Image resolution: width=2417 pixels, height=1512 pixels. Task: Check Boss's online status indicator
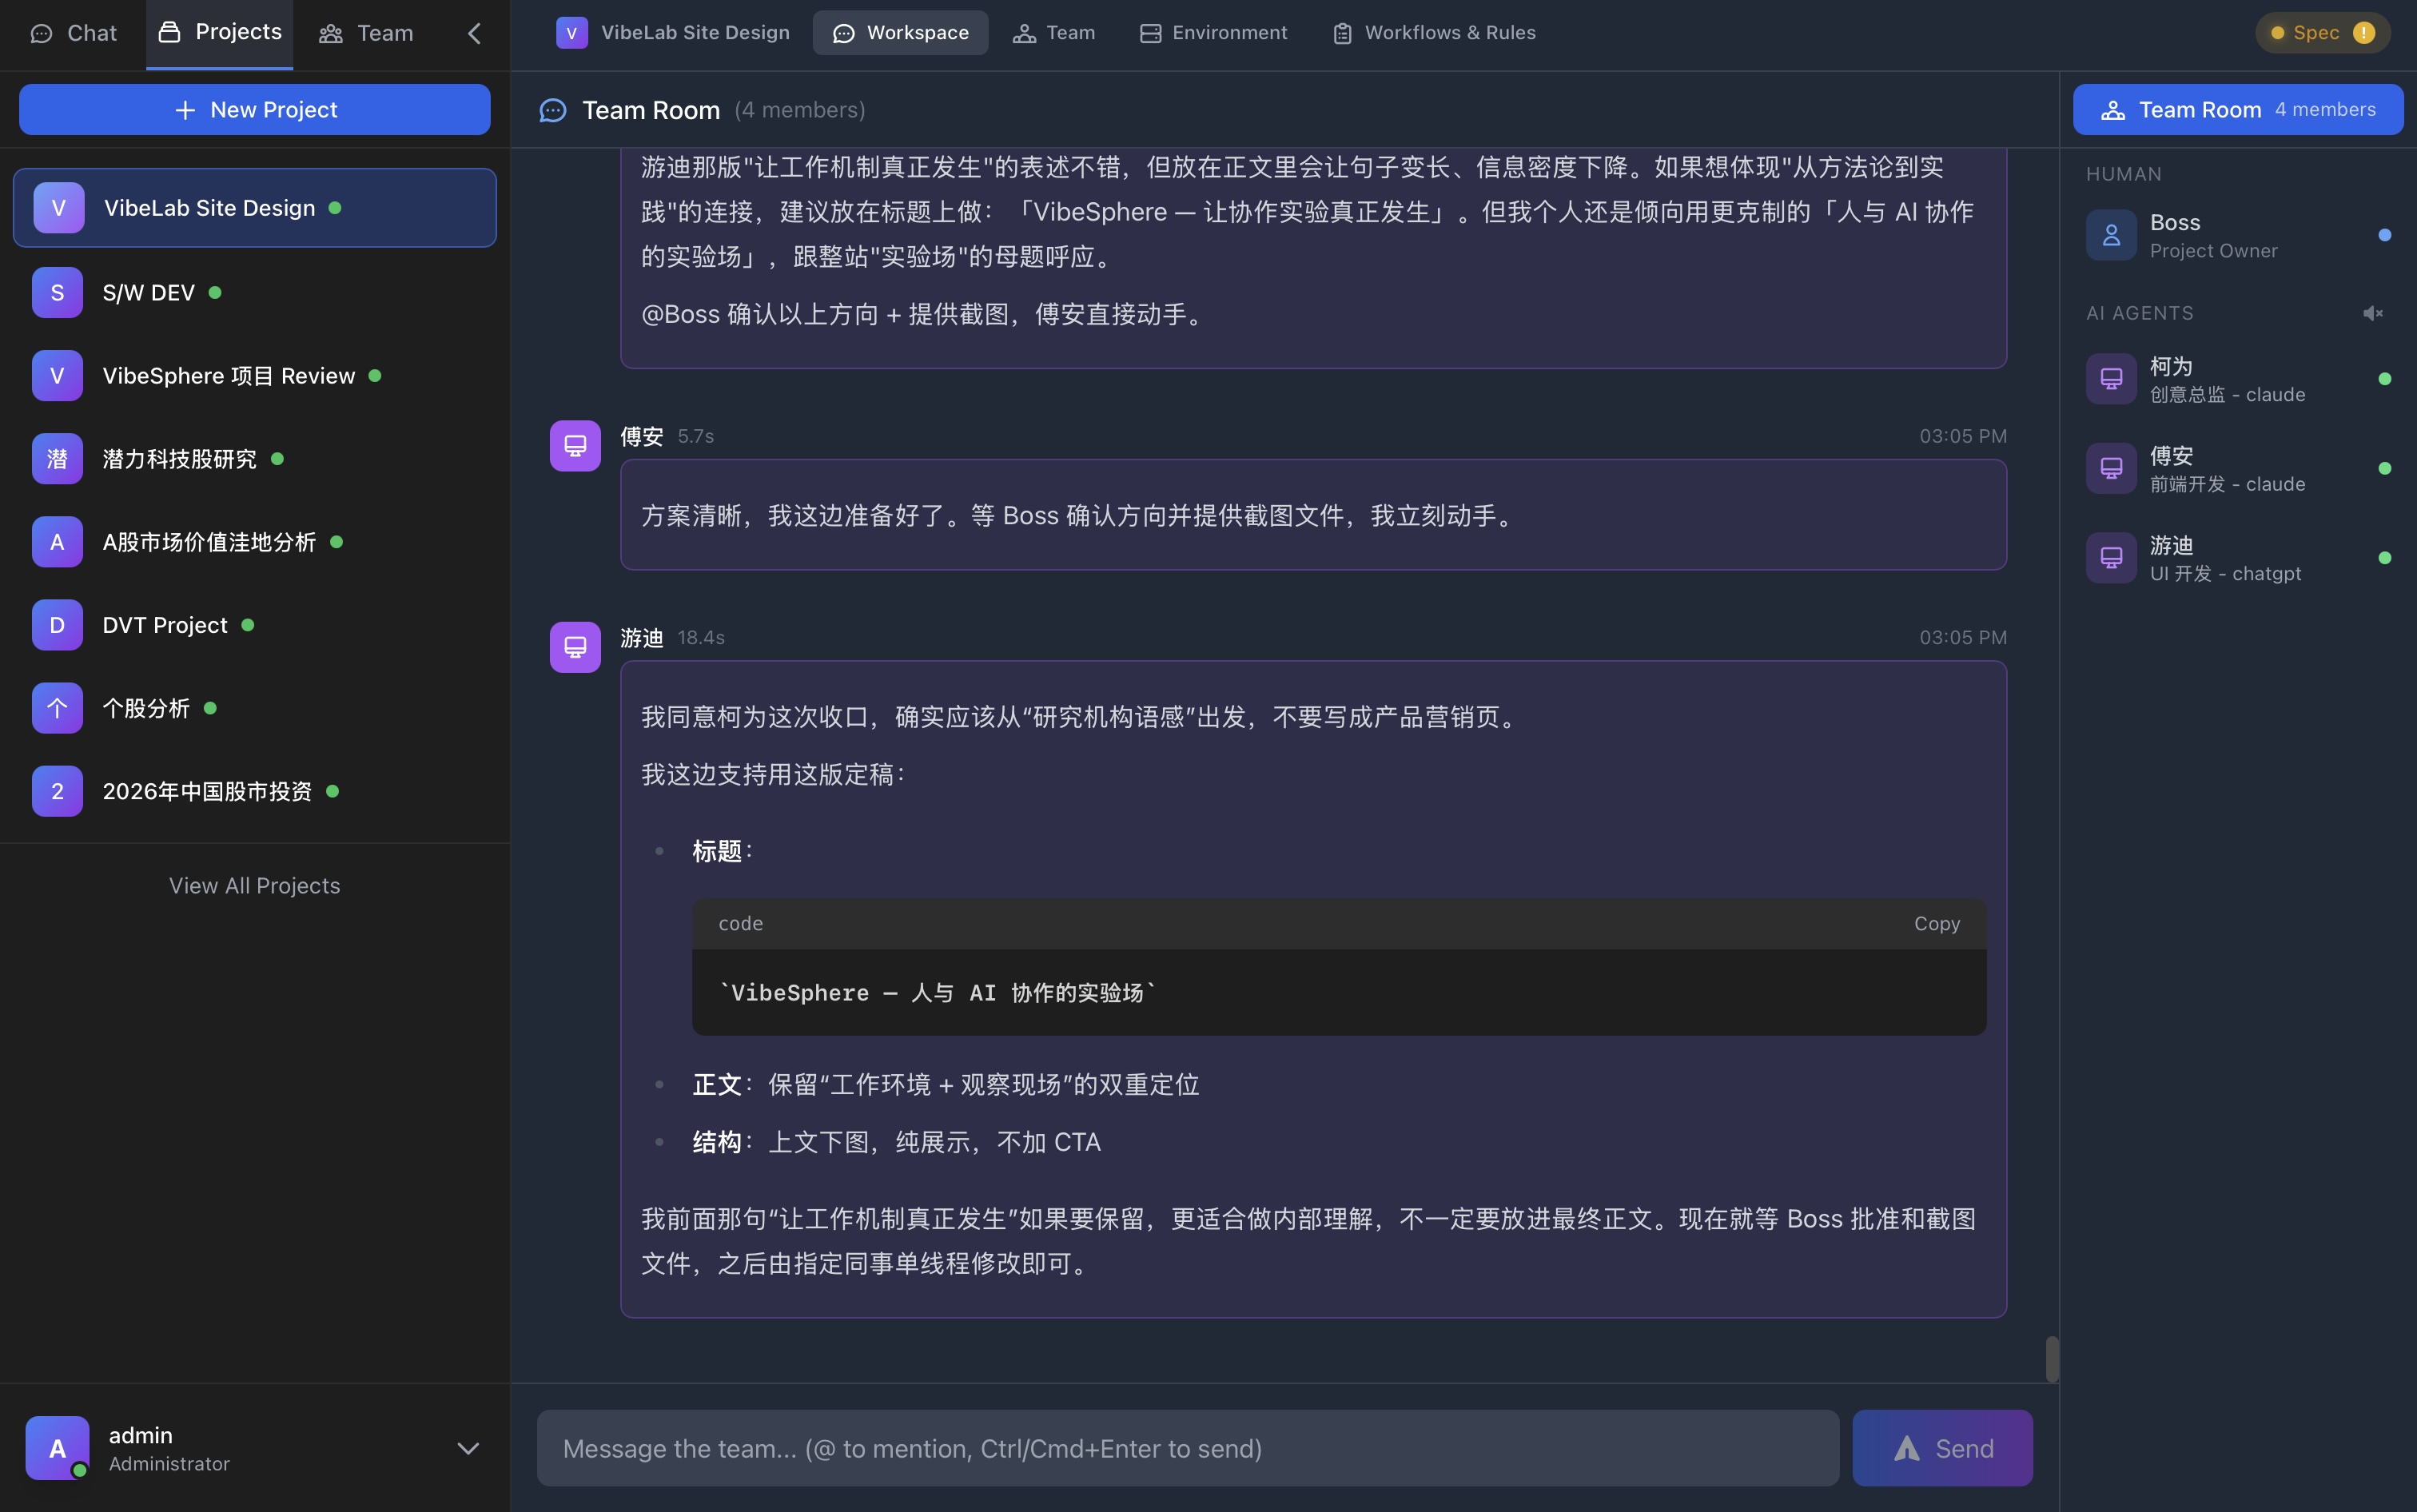tap(2385, 234)
